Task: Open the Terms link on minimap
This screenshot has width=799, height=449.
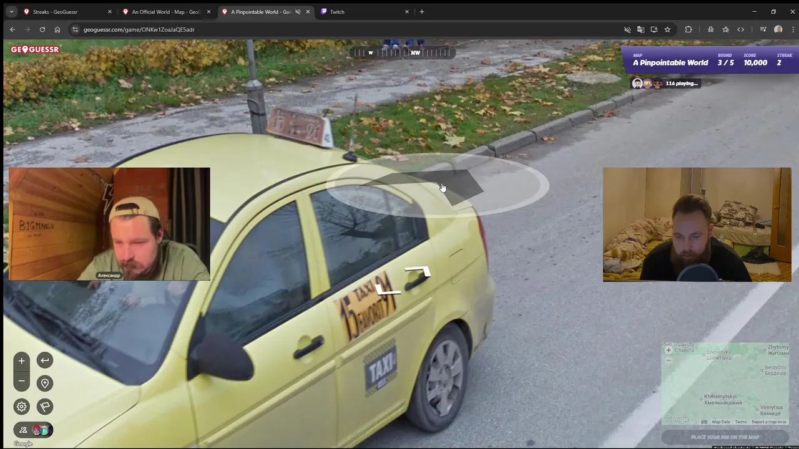Action: tap(741, 422)
